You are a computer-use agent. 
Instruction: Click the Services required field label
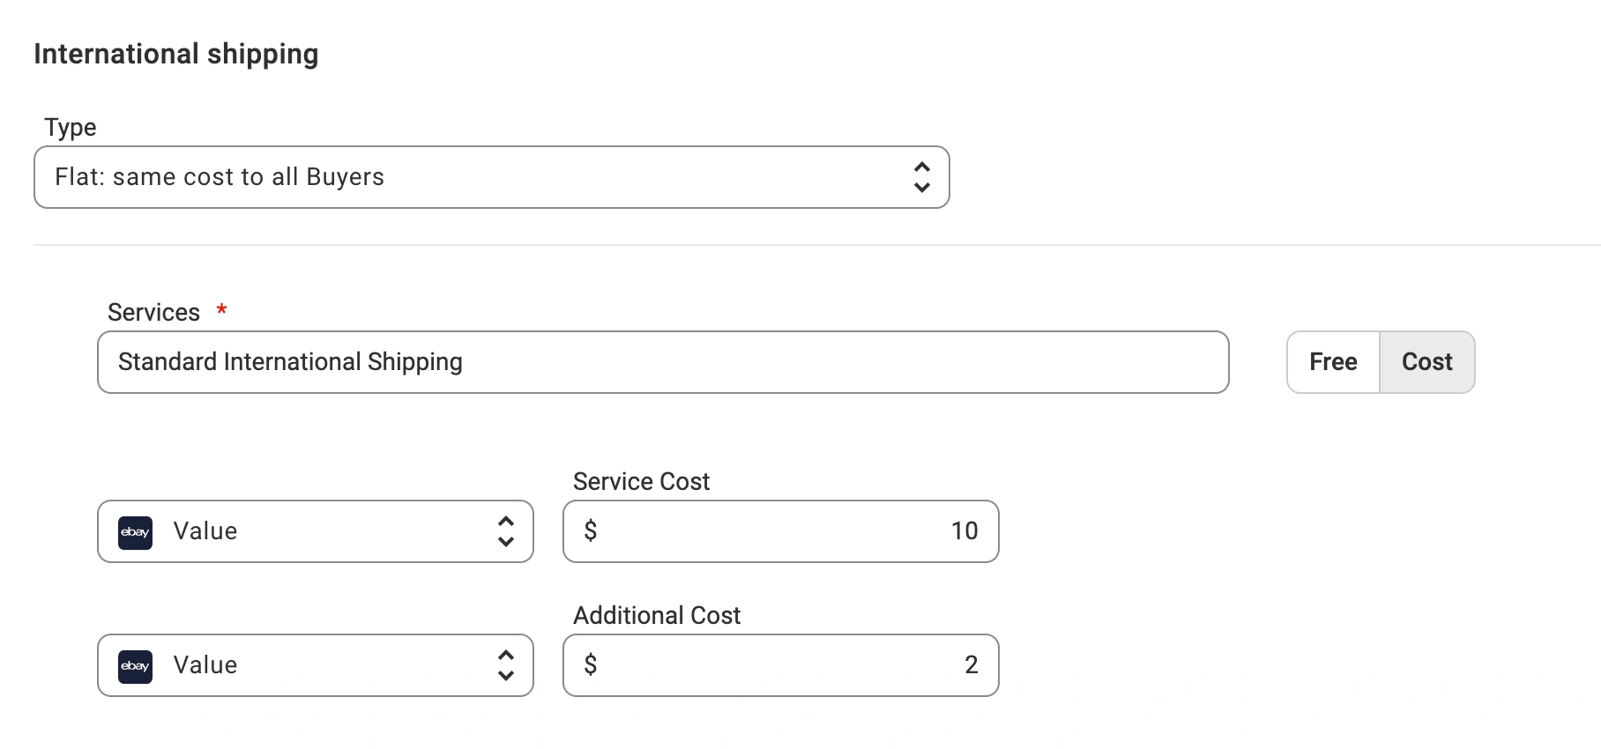(x=154, y=311)
